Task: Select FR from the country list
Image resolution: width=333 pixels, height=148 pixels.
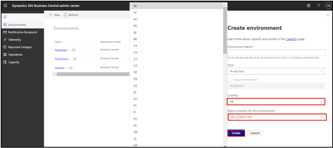Action: [177, 126]
